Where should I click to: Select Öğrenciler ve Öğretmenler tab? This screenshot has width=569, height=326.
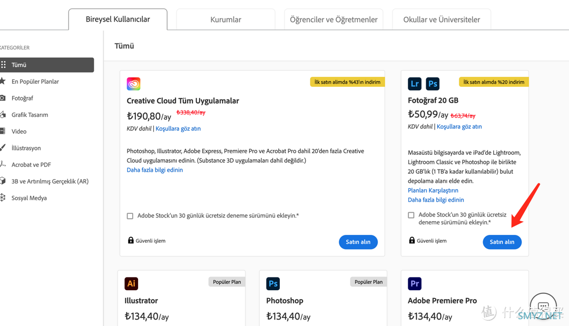334,19
